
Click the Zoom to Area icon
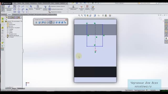(x=82, y=16)
